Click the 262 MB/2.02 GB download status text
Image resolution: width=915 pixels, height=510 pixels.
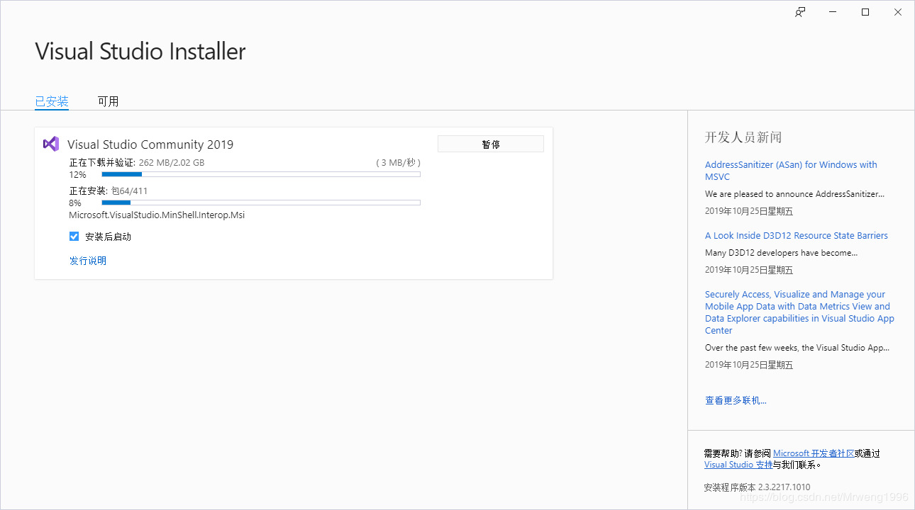(172, 162)
